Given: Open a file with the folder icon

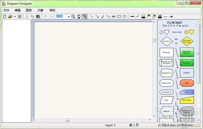Looking at the screenshot, I should (x=10, y=17).
